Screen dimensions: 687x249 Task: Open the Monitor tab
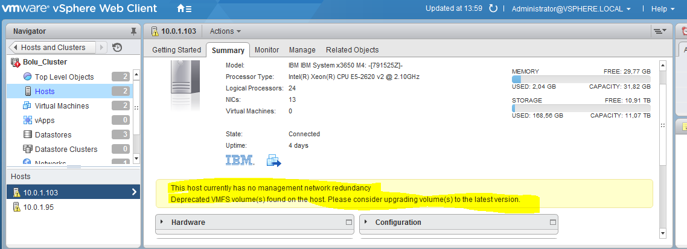267,50
